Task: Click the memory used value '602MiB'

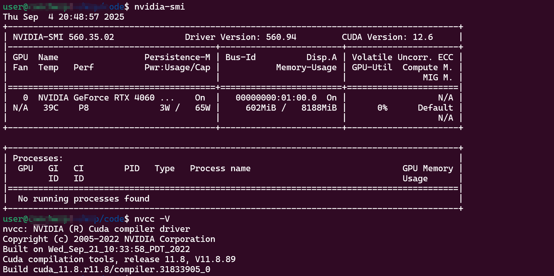Action: [261, 108]
